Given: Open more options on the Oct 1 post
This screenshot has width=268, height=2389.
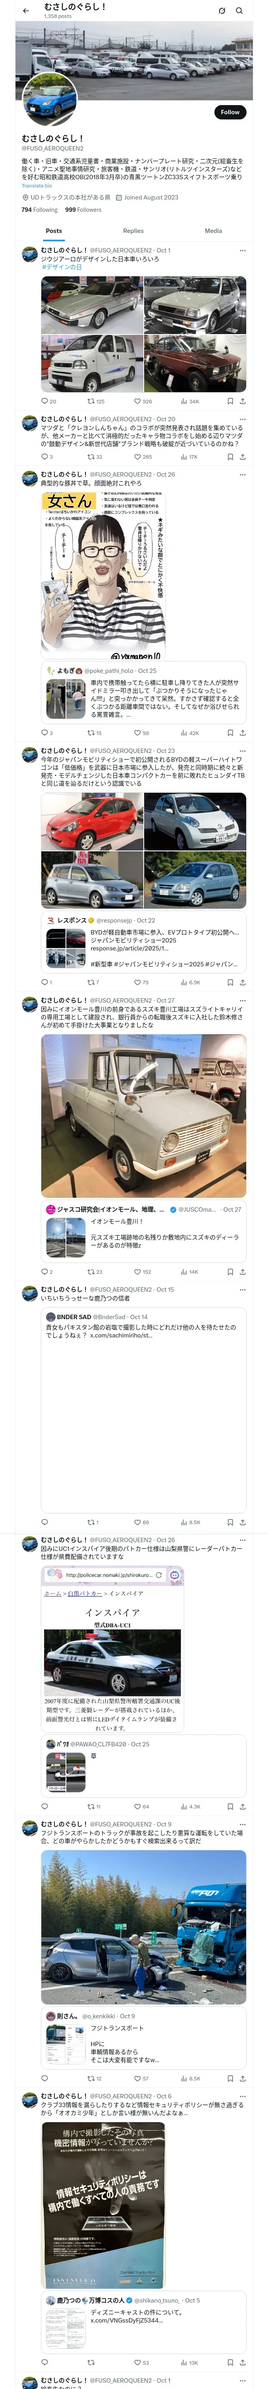Looking at the screenshot, I should click(x=243, y=250).
